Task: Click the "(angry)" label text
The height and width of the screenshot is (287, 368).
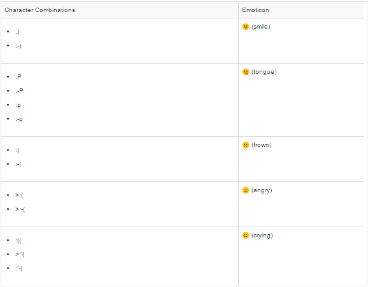Action: (x=262, y=190)
